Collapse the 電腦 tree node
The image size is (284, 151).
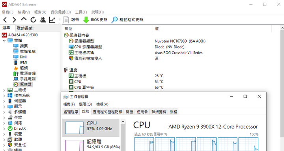(x=4, y=41)
